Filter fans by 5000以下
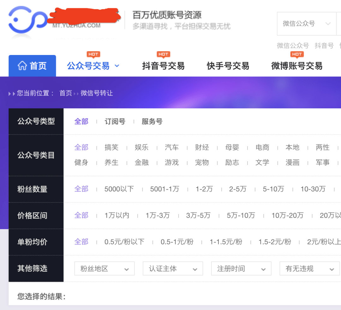Viewport: 341px width, 310px height. coord(119,189)
